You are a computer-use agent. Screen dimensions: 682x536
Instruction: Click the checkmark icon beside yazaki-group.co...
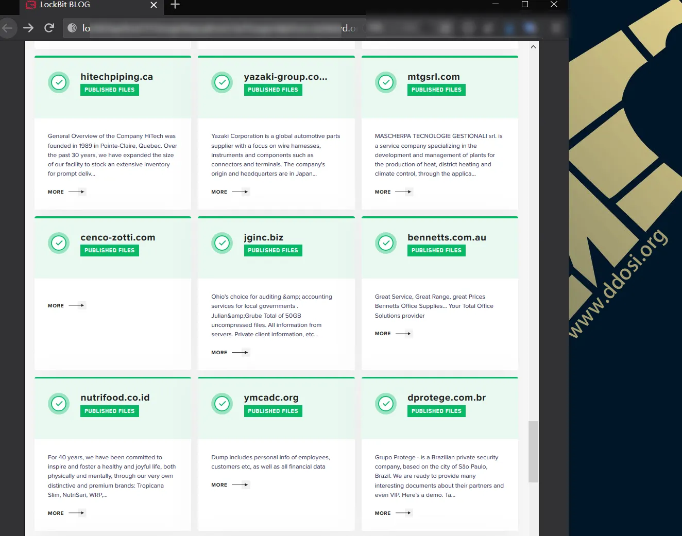(222, 82)
